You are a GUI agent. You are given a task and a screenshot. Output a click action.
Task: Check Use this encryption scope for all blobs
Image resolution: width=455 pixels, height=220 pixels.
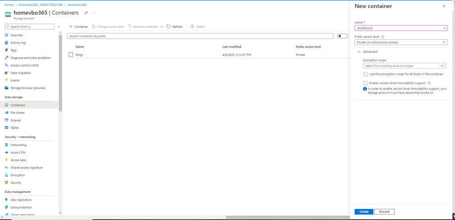[x=365, y=74]
